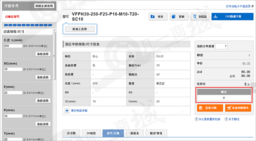
Task: Clear the SC(mm) filter option
Action: (x=43, y=77)
